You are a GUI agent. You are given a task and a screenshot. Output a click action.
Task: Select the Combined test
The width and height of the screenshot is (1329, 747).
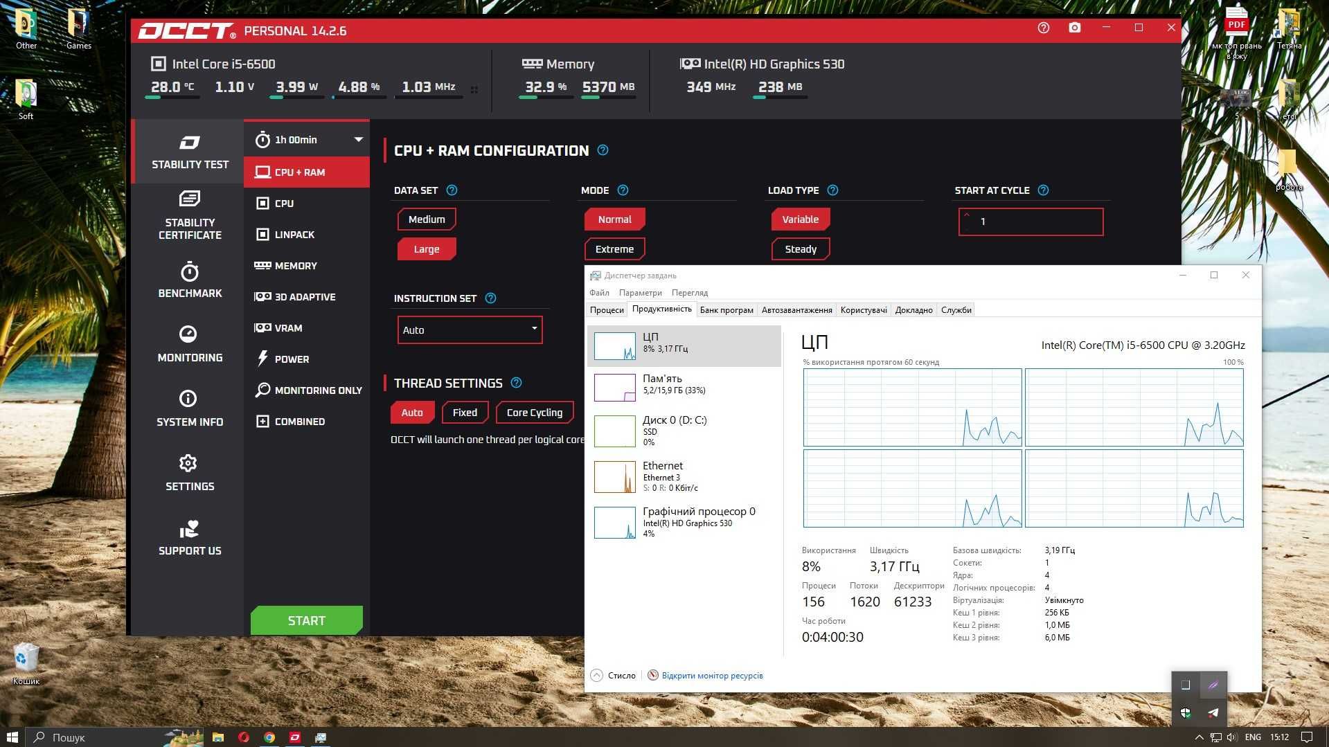307,422
